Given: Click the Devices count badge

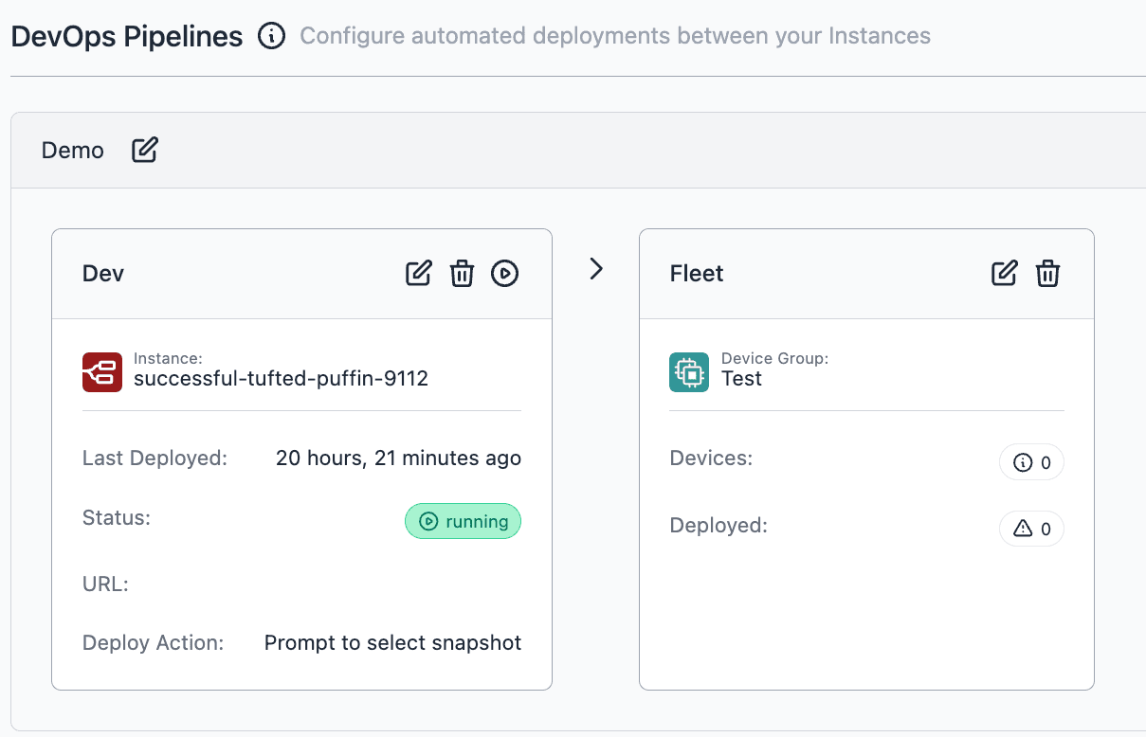Looking at the screenshot, I should pos(1031,463).
